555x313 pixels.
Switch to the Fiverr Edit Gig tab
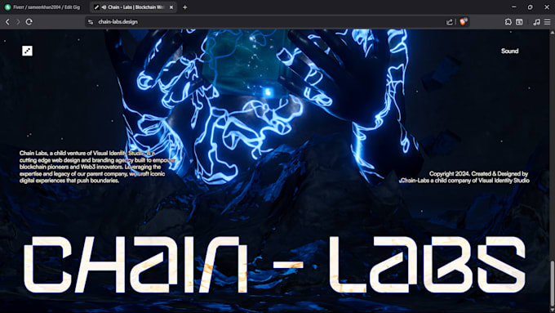coord(42,7)
